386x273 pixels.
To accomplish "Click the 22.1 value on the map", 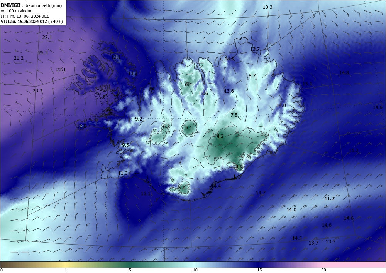I will coord(47,37).
